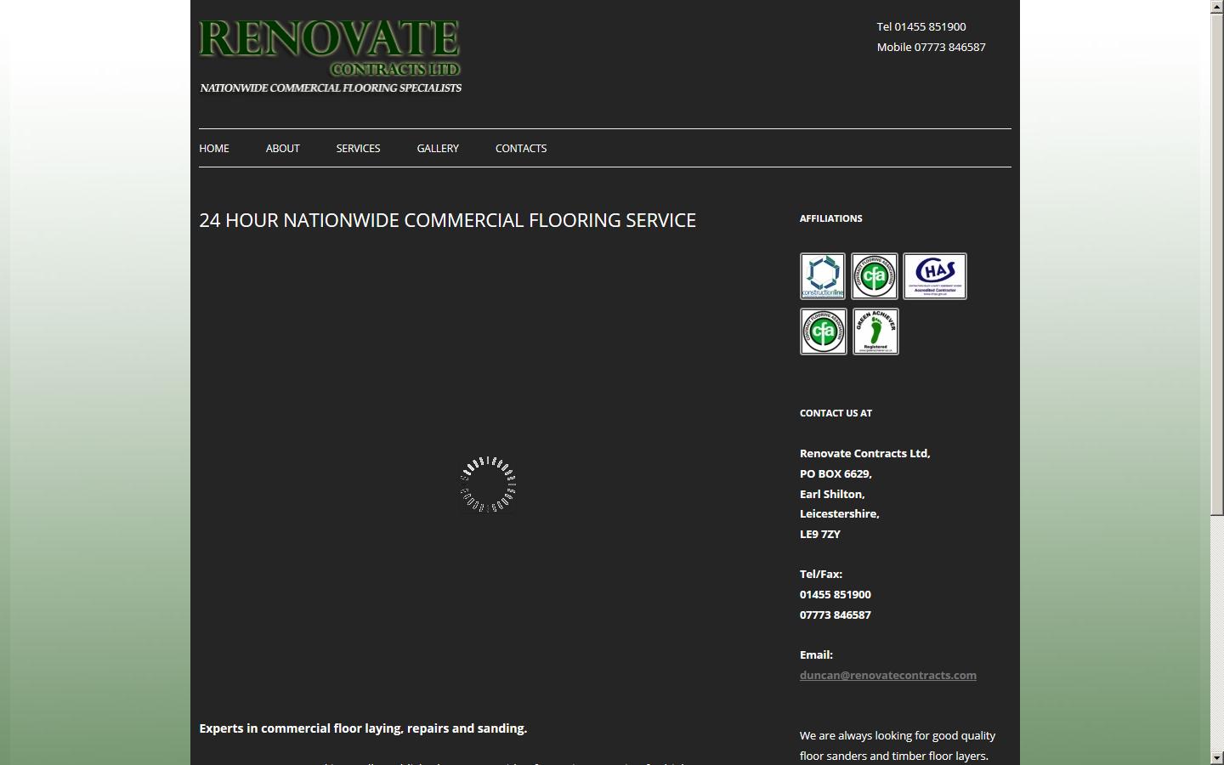Image resolution: width=1224 pixels, height=765 pixels.
Task: Click the Nationwide Commercial Flooring Specialists tagline
Action: pos(331,88)
